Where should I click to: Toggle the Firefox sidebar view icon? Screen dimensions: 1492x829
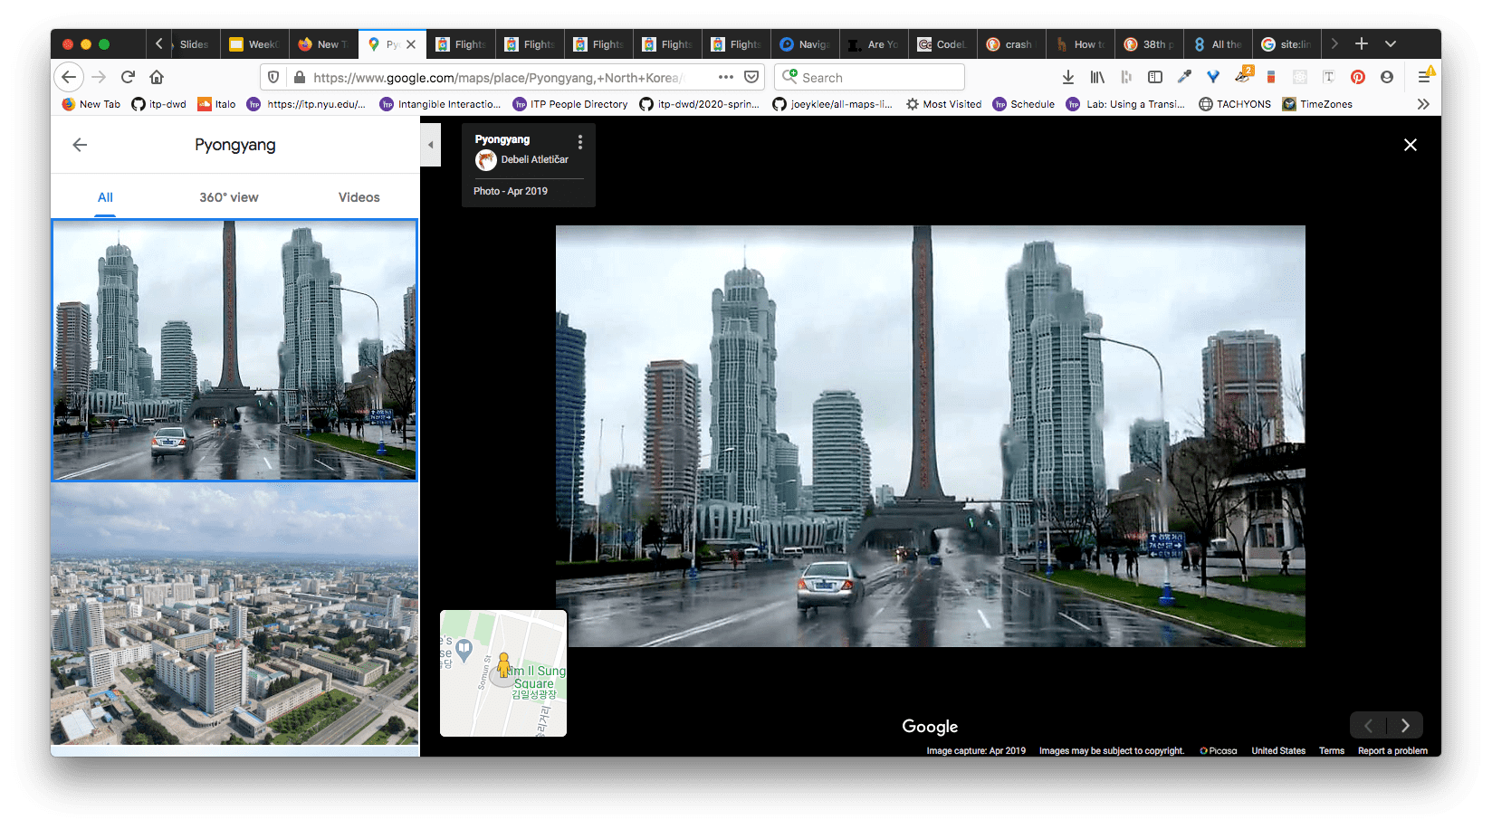coord(1154,77)
